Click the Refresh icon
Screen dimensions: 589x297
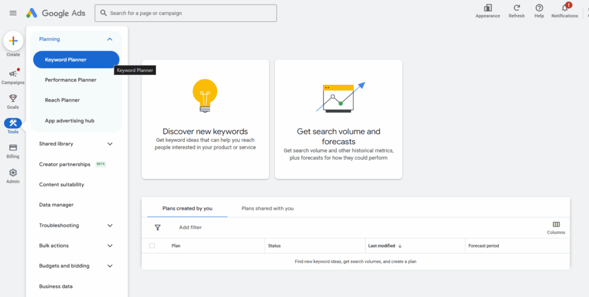[517, 8]
